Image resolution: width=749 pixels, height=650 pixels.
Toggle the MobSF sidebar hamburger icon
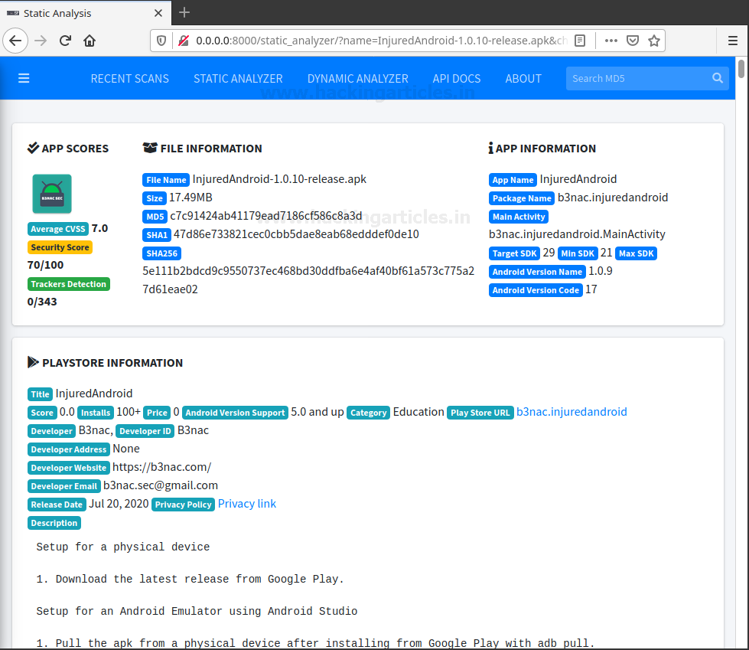click(24, 78)
